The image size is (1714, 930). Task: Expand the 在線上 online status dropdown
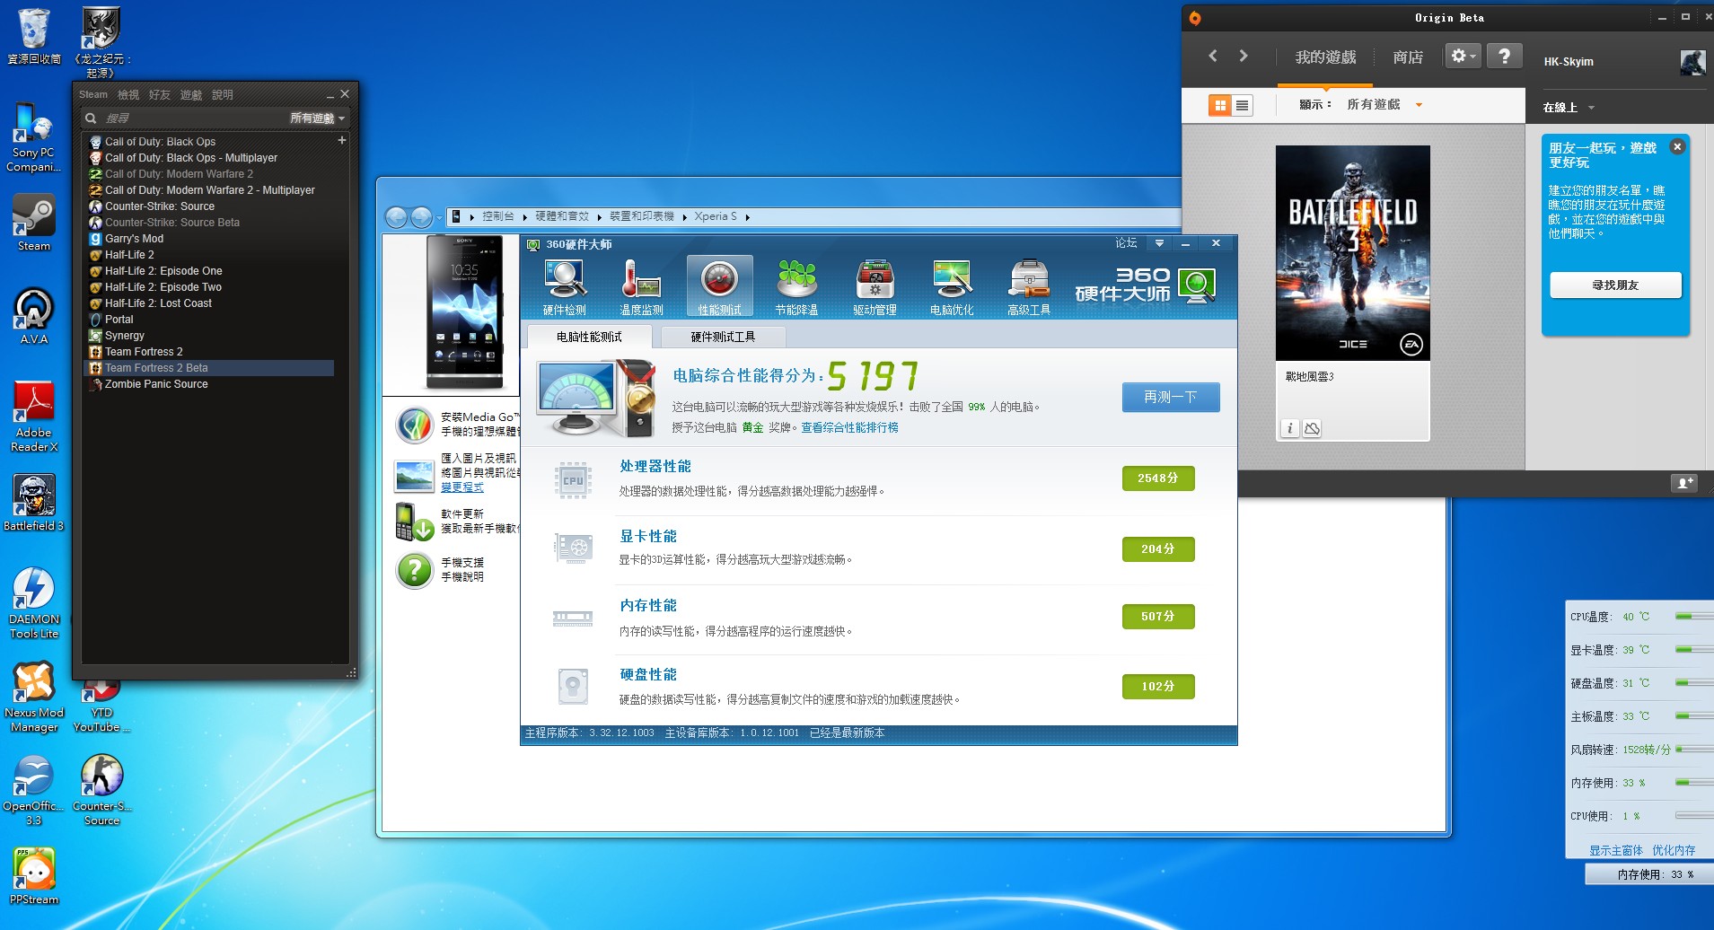(1569, 108)
